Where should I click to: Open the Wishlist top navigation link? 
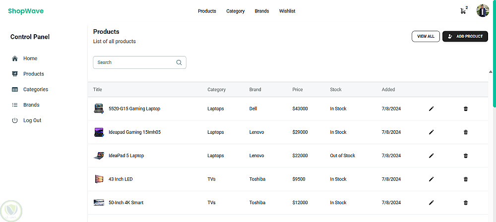[x=287, y=11]
